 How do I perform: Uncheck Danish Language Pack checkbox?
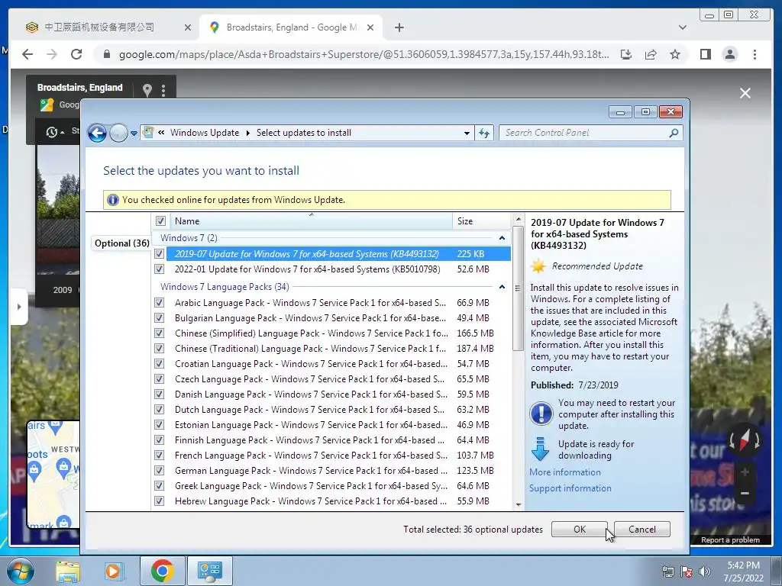[x=159, y=394]
